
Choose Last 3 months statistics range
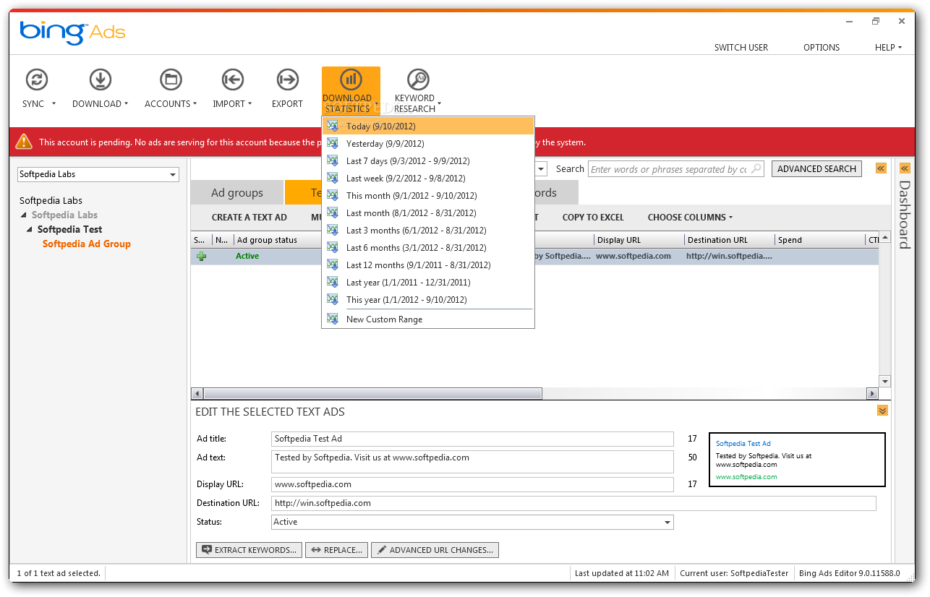point(428,230)
